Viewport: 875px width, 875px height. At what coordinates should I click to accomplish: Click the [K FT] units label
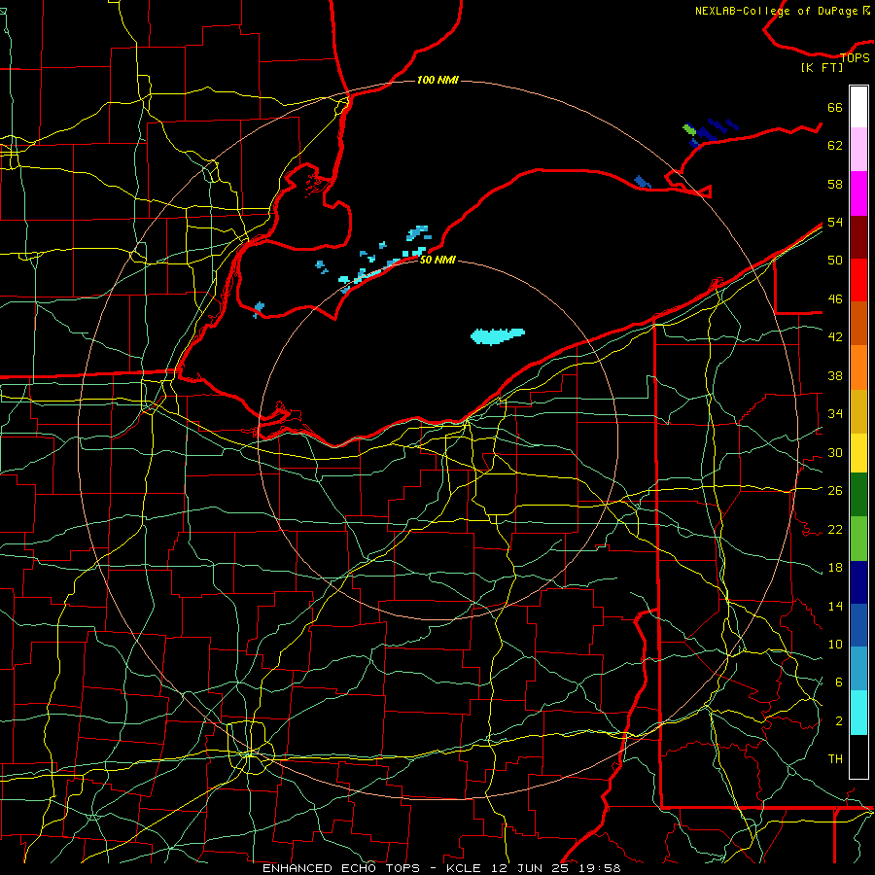pyautogui.click(x=822, y=67)
